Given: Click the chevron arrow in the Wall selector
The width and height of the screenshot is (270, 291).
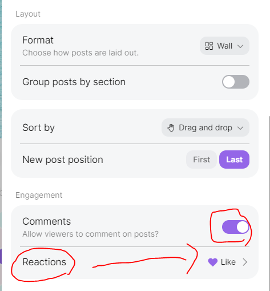Looking at the screenshot, I should coord(240,46).
